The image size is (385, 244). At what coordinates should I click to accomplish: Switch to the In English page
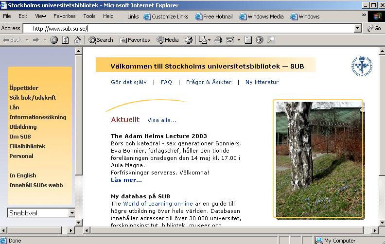click(x=23, y=175)
